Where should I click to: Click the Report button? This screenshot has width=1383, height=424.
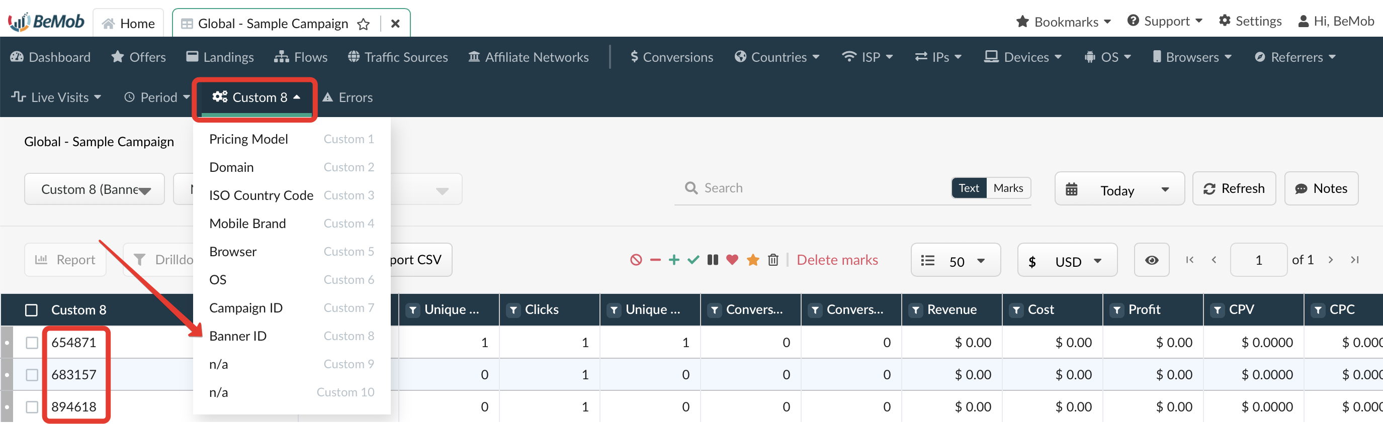click(65, 260)
